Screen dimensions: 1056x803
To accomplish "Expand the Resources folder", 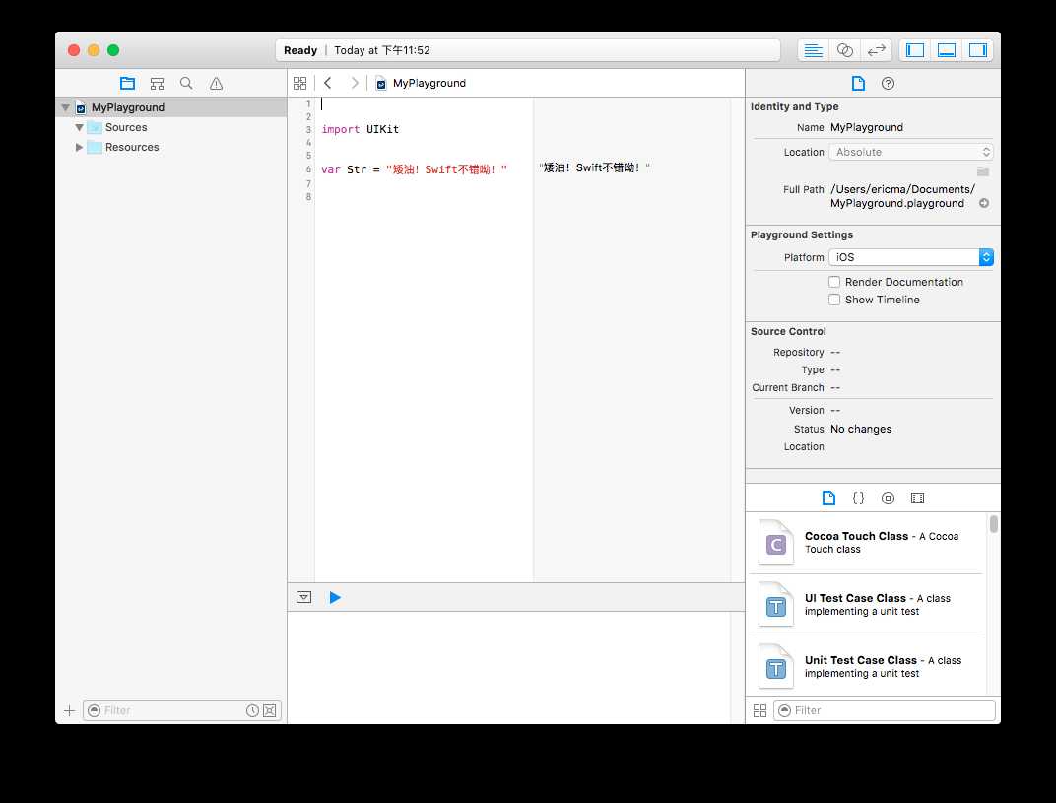I will pos(80,147).
